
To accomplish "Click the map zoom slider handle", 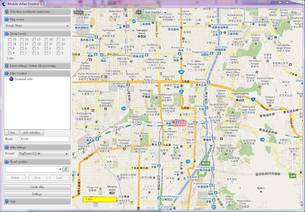I will 124,12.
